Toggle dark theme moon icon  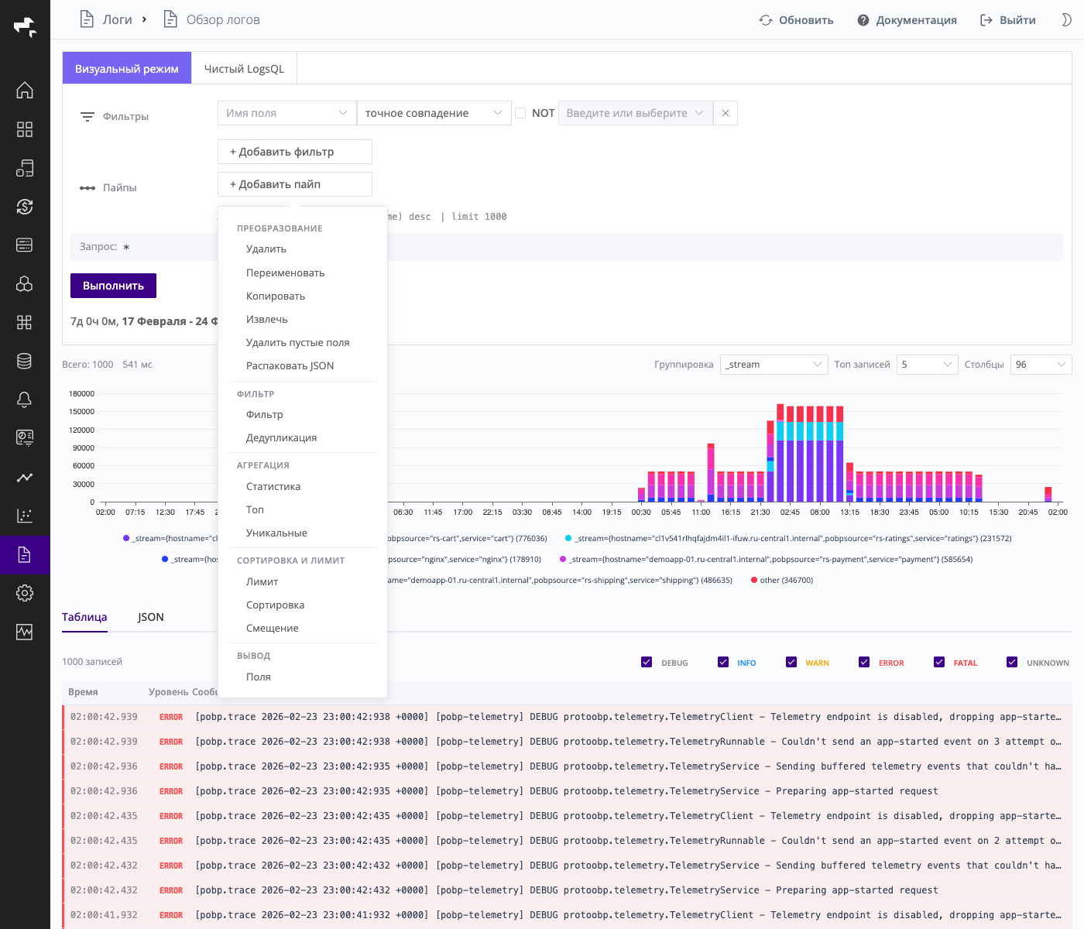(1066, 20)
